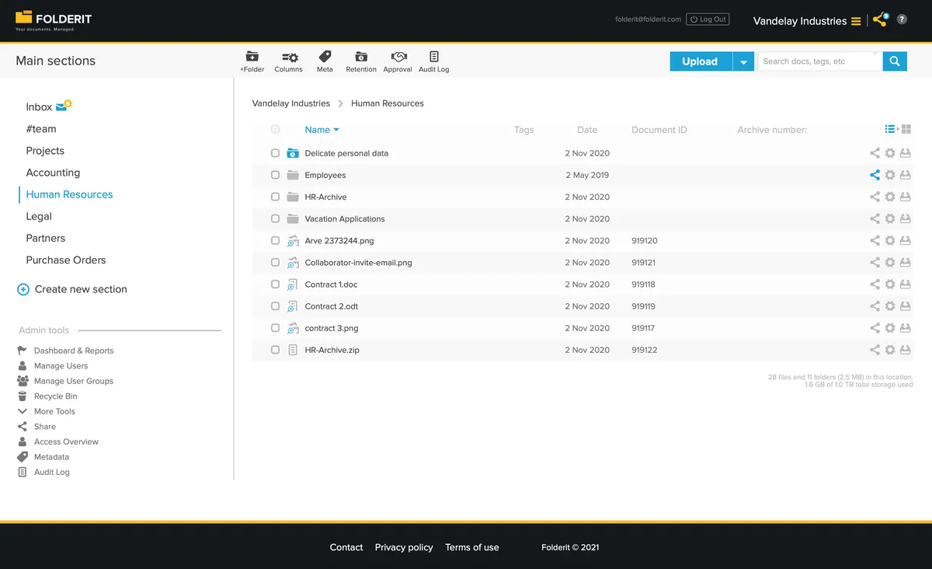Open Audit Log from the toolbar
This screenshot has height=569, width=932.
coord(433,61)
